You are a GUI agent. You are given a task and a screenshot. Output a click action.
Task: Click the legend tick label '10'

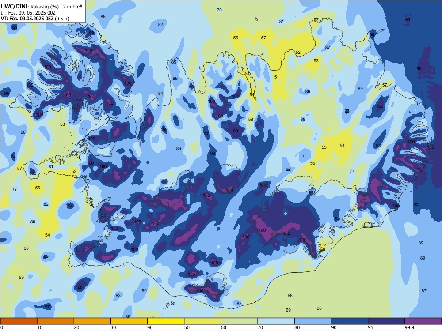click(x=40, y=327)
